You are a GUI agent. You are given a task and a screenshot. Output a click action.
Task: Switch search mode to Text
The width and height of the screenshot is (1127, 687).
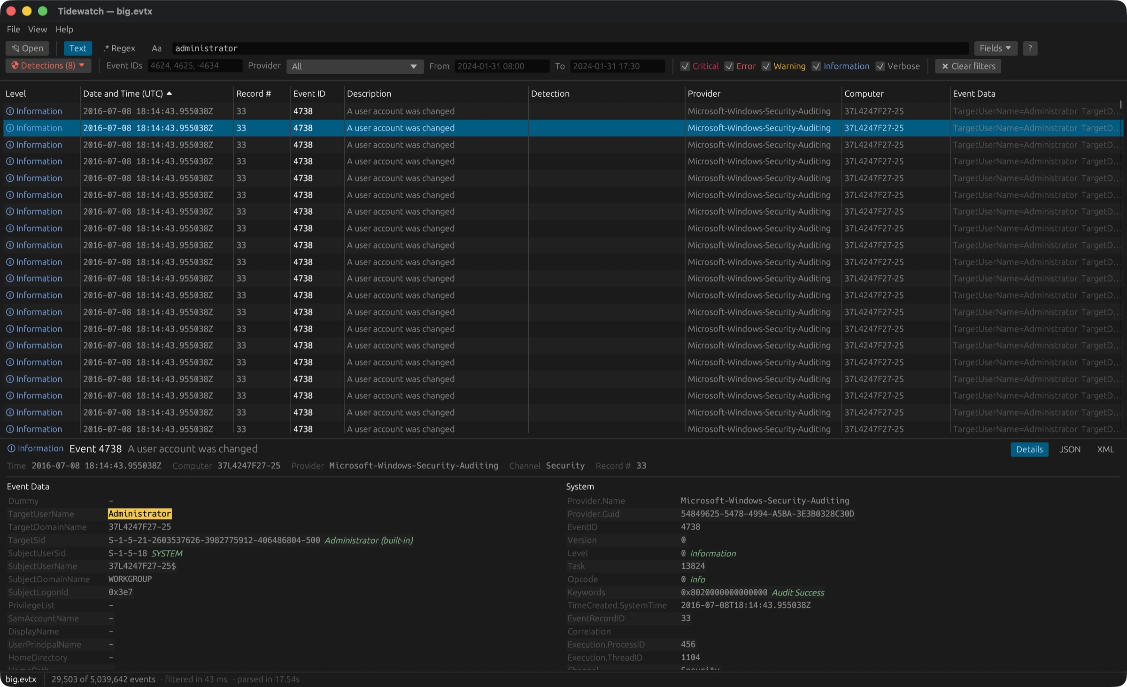coord(77,48)
